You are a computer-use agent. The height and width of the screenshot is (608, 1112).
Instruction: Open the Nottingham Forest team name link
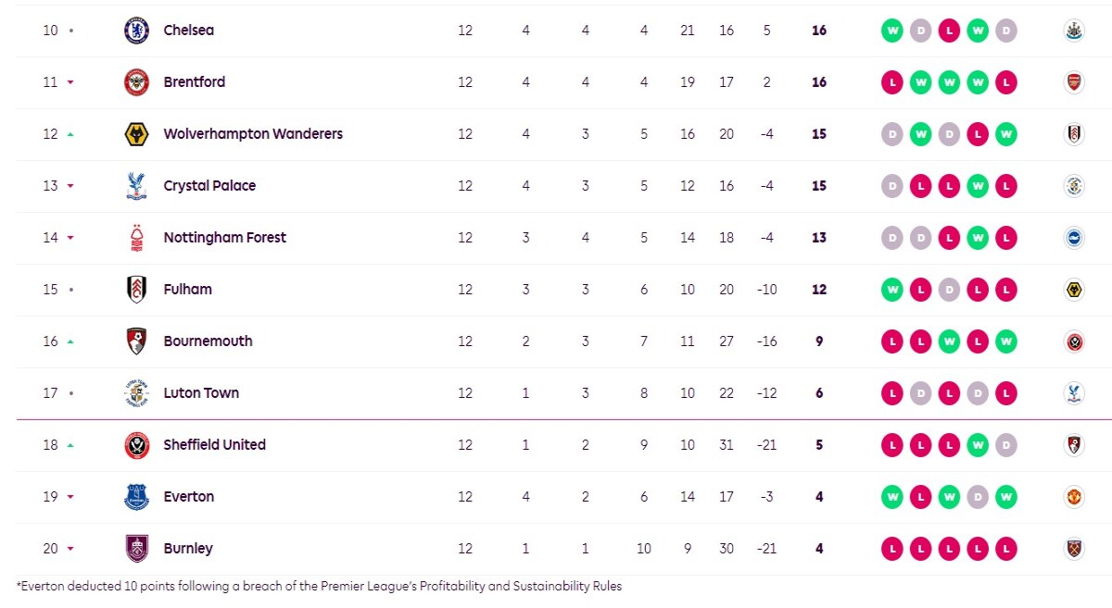point(225,238)
